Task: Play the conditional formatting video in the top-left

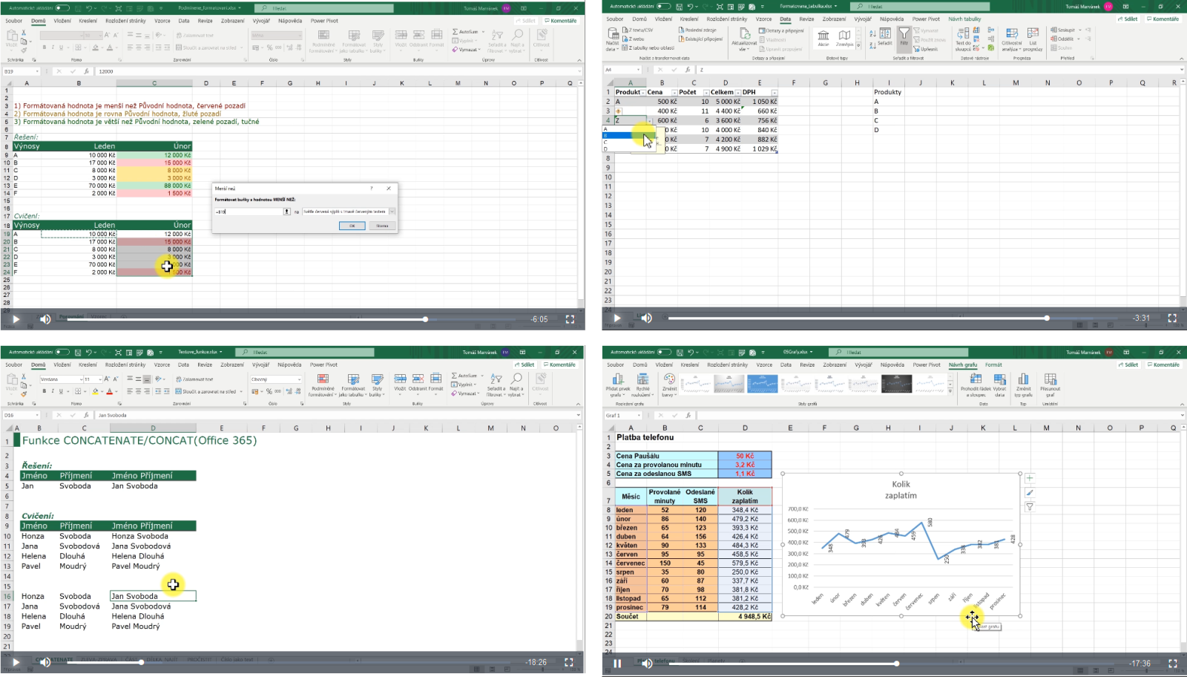Action: tap(16, 319)
